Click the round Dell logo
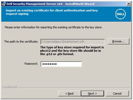133x100 pixels. (x=120, y=14)
